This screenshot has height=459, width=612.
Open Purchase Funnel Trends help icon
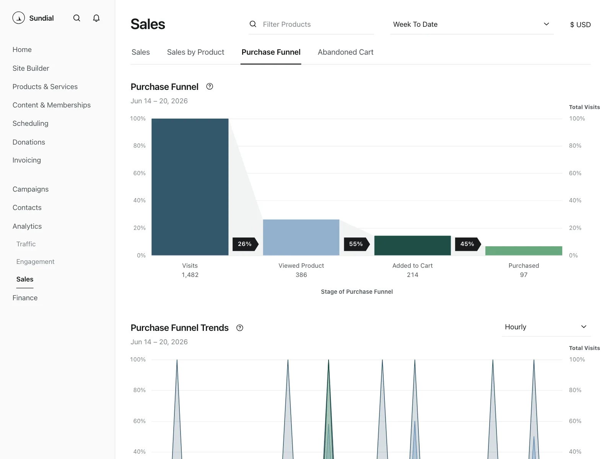240,328
